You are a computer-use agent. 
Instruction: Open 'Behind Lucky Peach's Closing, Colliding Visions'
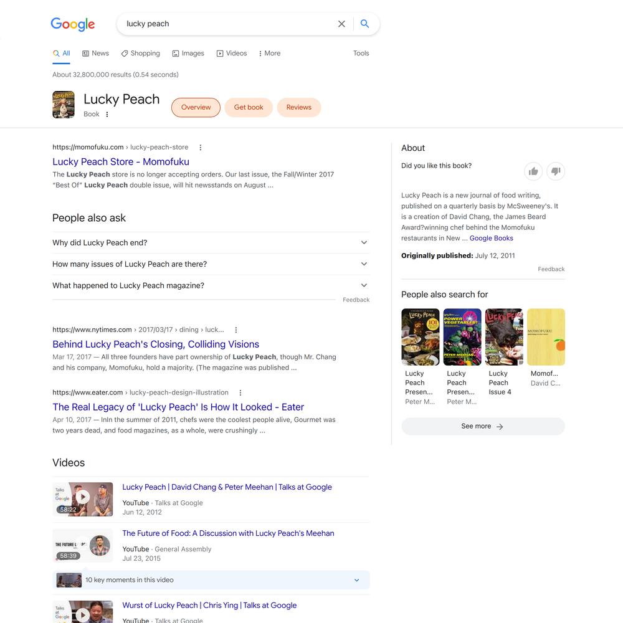(x=156, y=344)
